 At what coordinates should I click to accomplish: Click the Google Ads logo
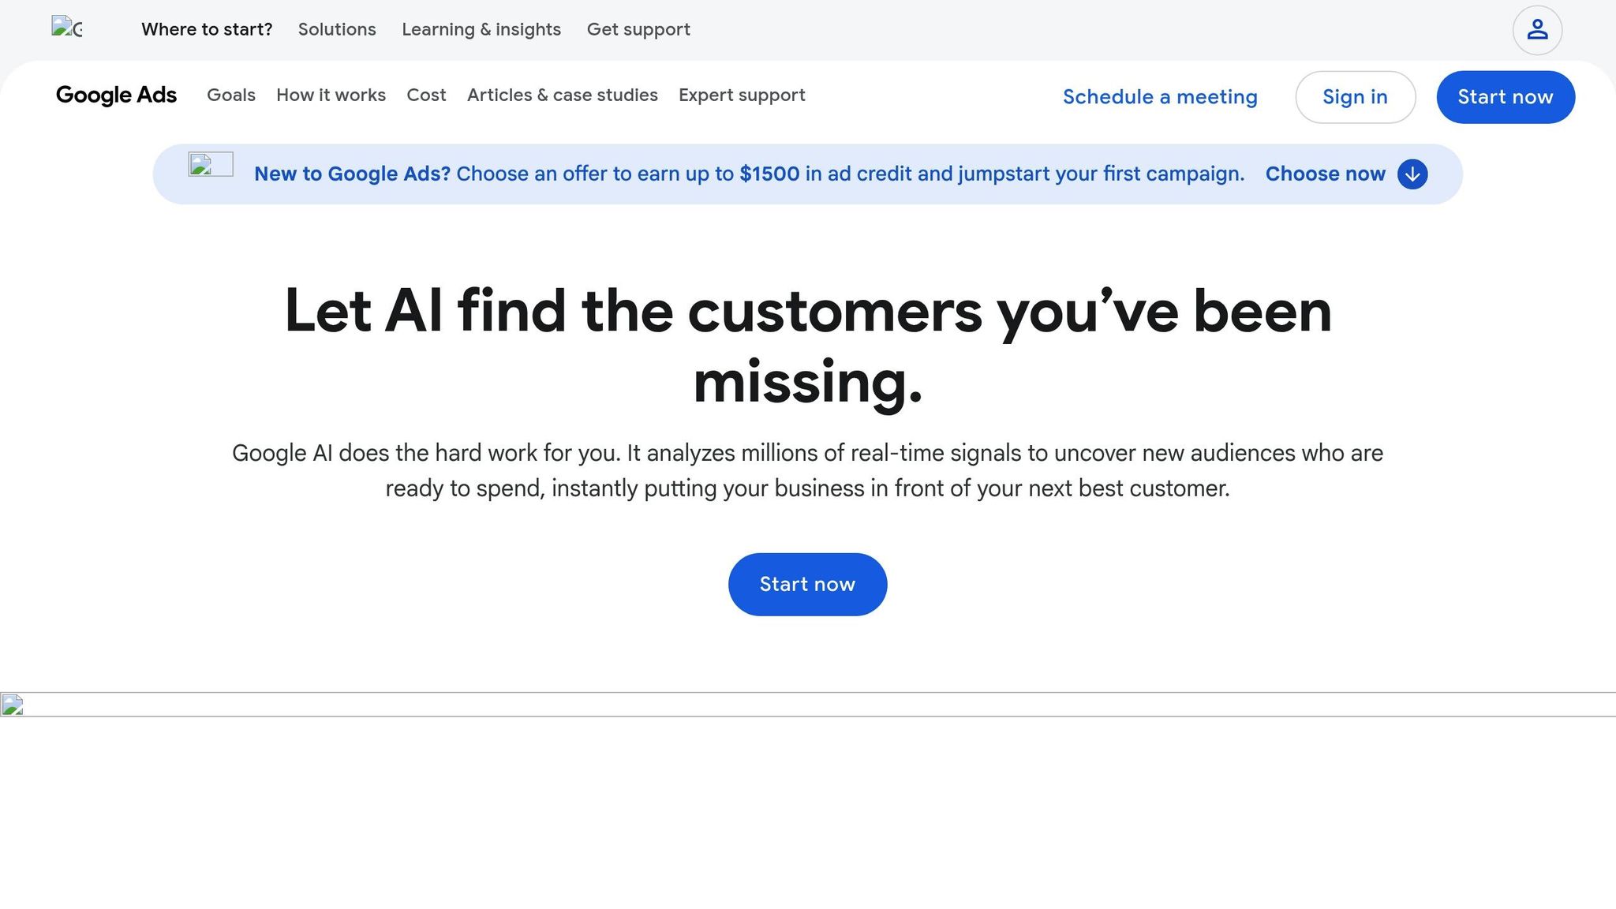click(x=116, y=95)
